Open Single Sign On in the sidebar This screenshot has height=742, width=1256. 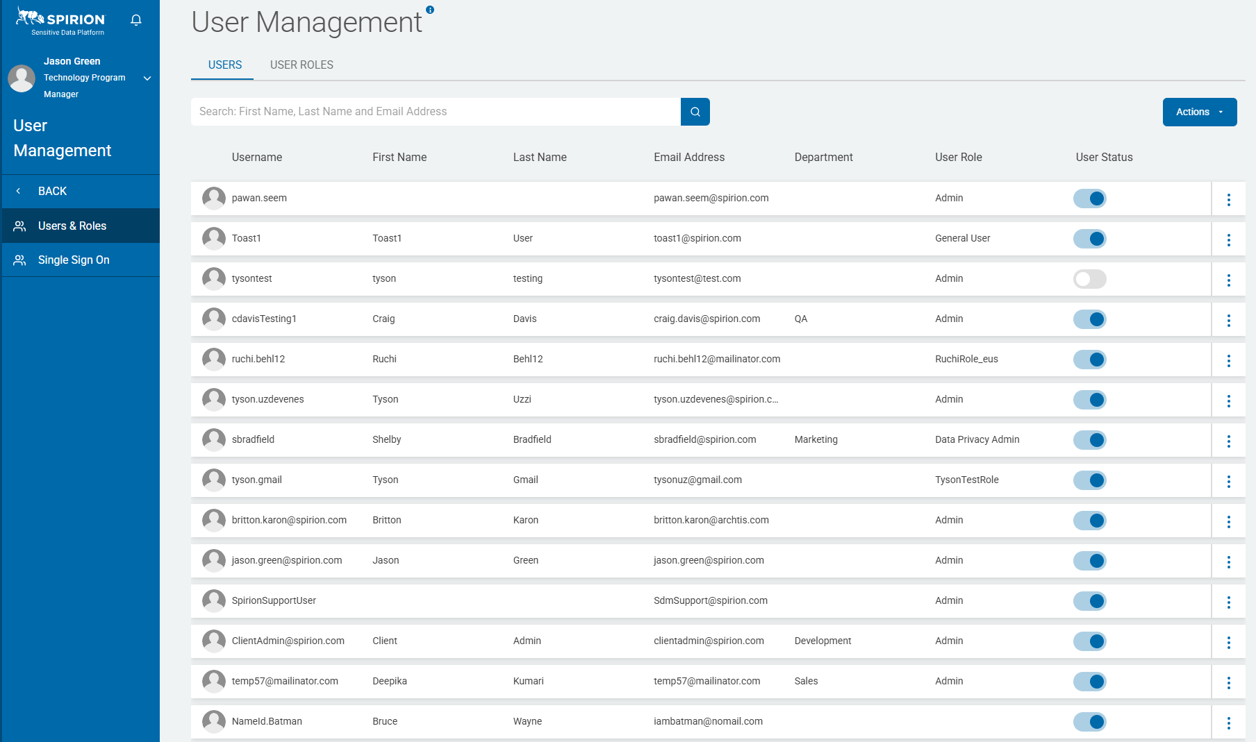click(74, 260)
